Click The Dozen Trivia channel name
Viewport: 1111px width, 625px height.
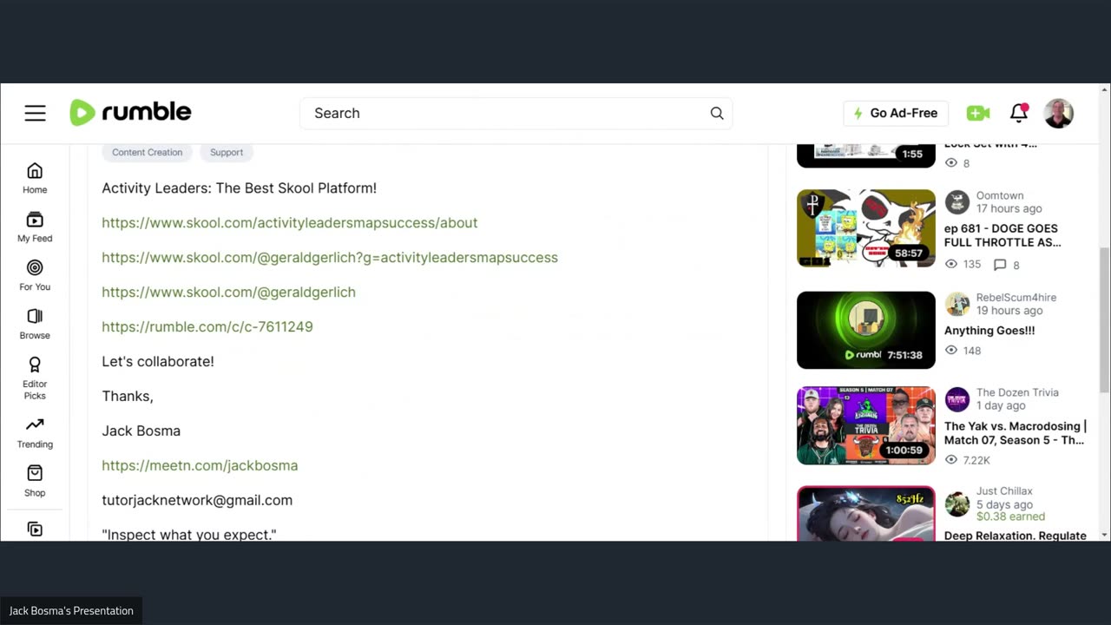[x=1017, y=392]
